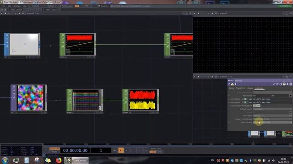Open the Viewer Smoothness dropdown
Image resolution: width=293 pixels, height=164 pixels.
[272, 119]
